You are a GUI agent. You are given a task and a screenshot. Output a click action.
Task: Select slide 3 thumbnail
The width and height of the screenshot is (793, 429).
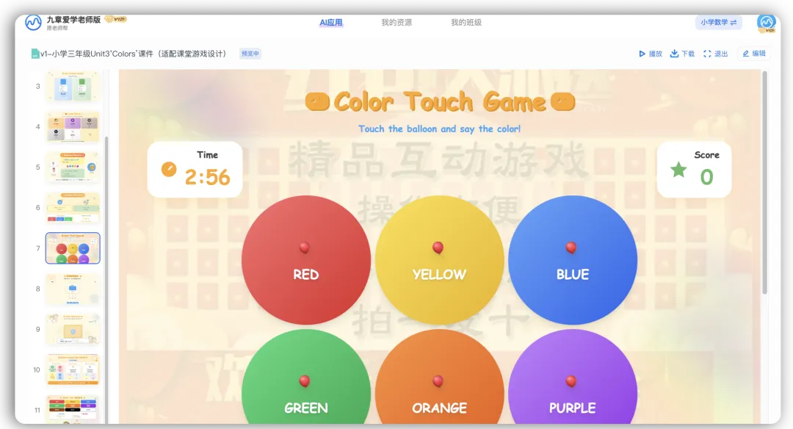click(x=73, y=86)
